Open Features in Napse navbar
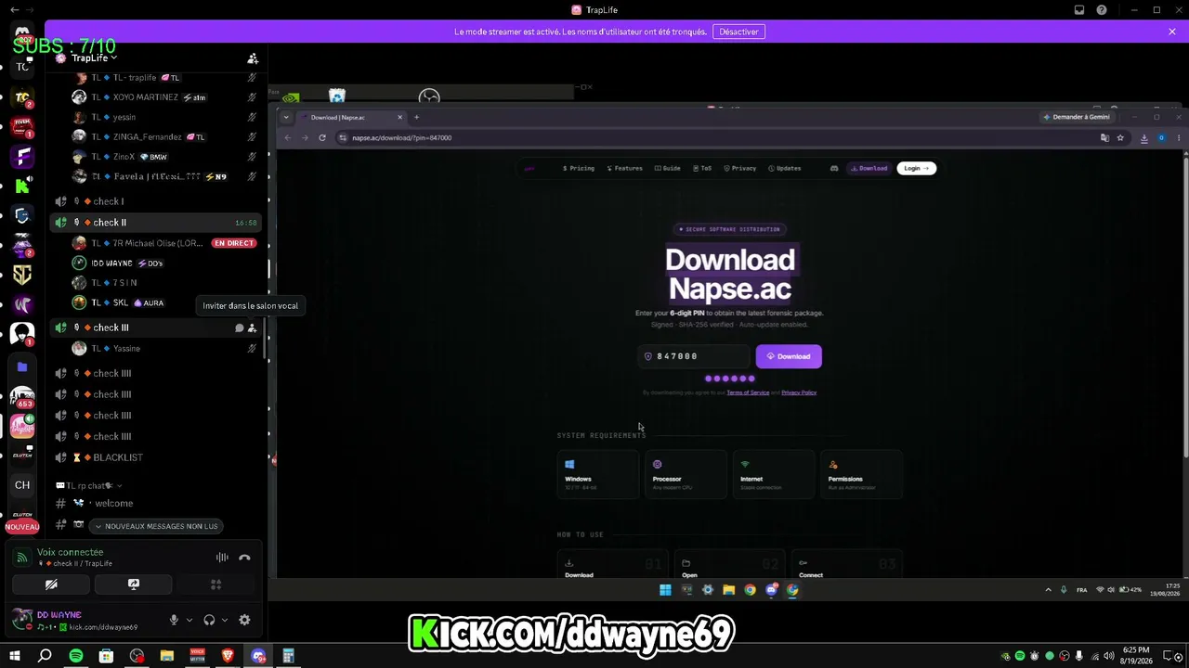The width and height of the screenshot is (1189, 668). click(x=625, y=169)
